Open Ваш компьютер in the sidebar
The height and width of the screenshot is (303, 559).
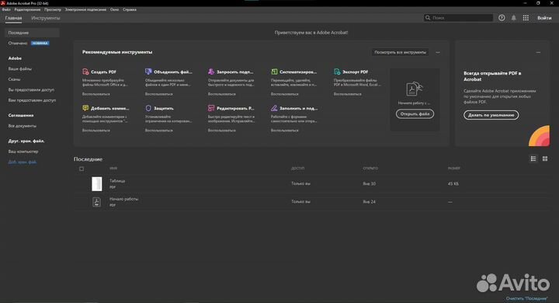[23, 151]
